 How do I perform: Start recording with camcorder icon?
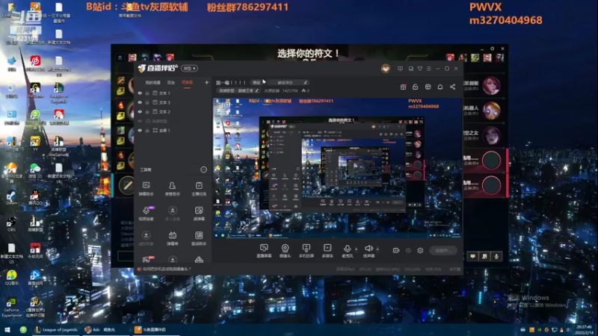tap(396, 250)
